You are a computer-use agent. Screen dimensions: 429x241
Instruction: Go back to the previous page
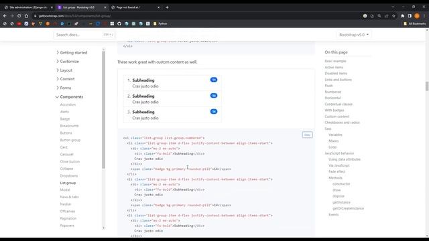[5, 16]
